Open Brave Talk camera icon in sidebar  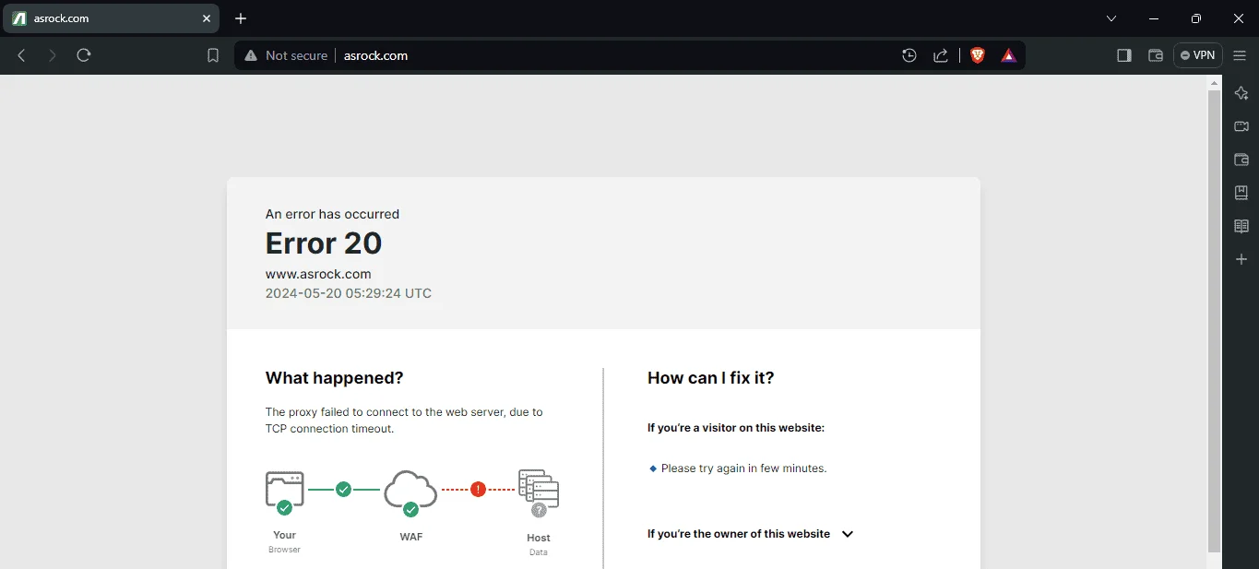click(1241, 126)
